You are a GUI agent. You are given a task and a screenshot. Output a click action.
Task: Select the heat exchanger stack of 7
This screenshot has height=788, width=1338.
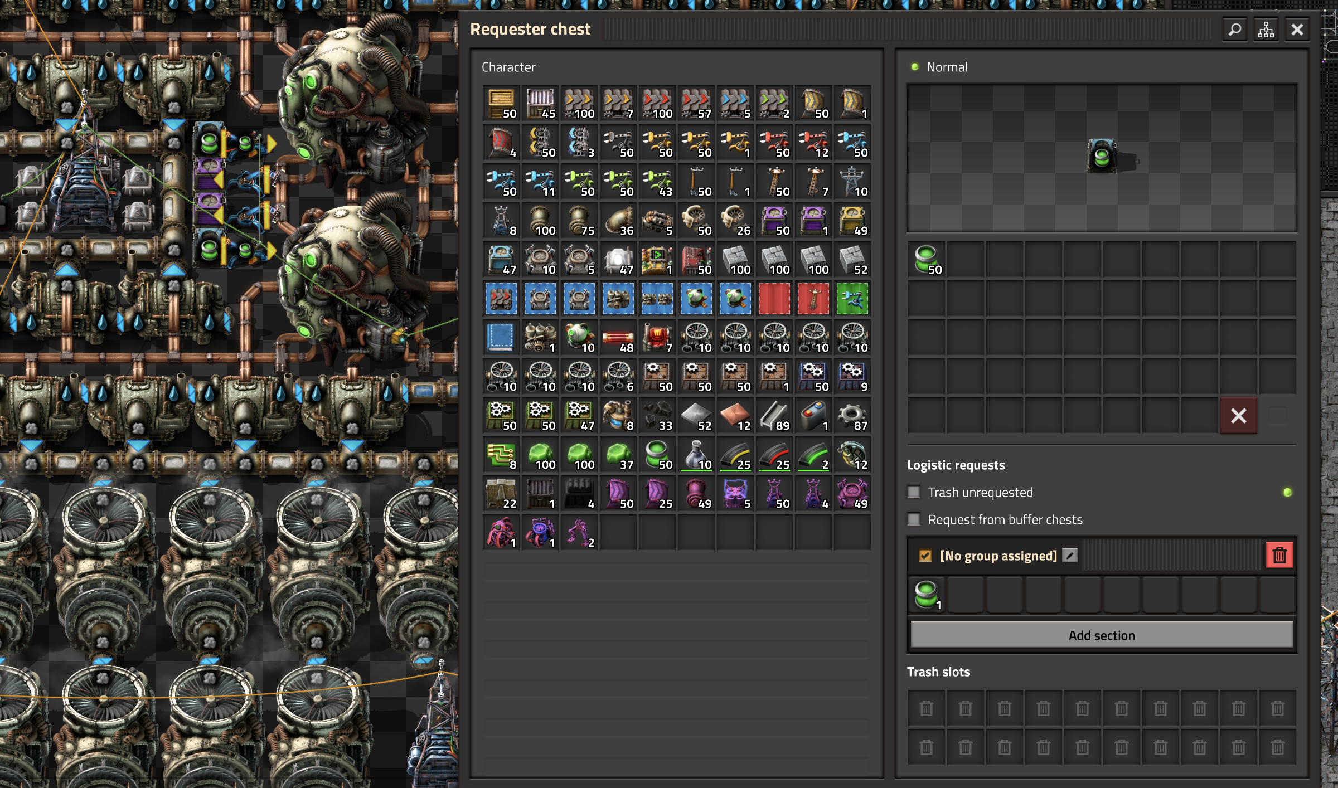[657, 338]
